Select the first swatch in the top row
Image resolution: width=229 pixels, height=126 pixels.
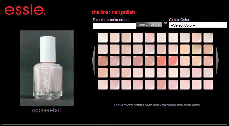point(103,37)
